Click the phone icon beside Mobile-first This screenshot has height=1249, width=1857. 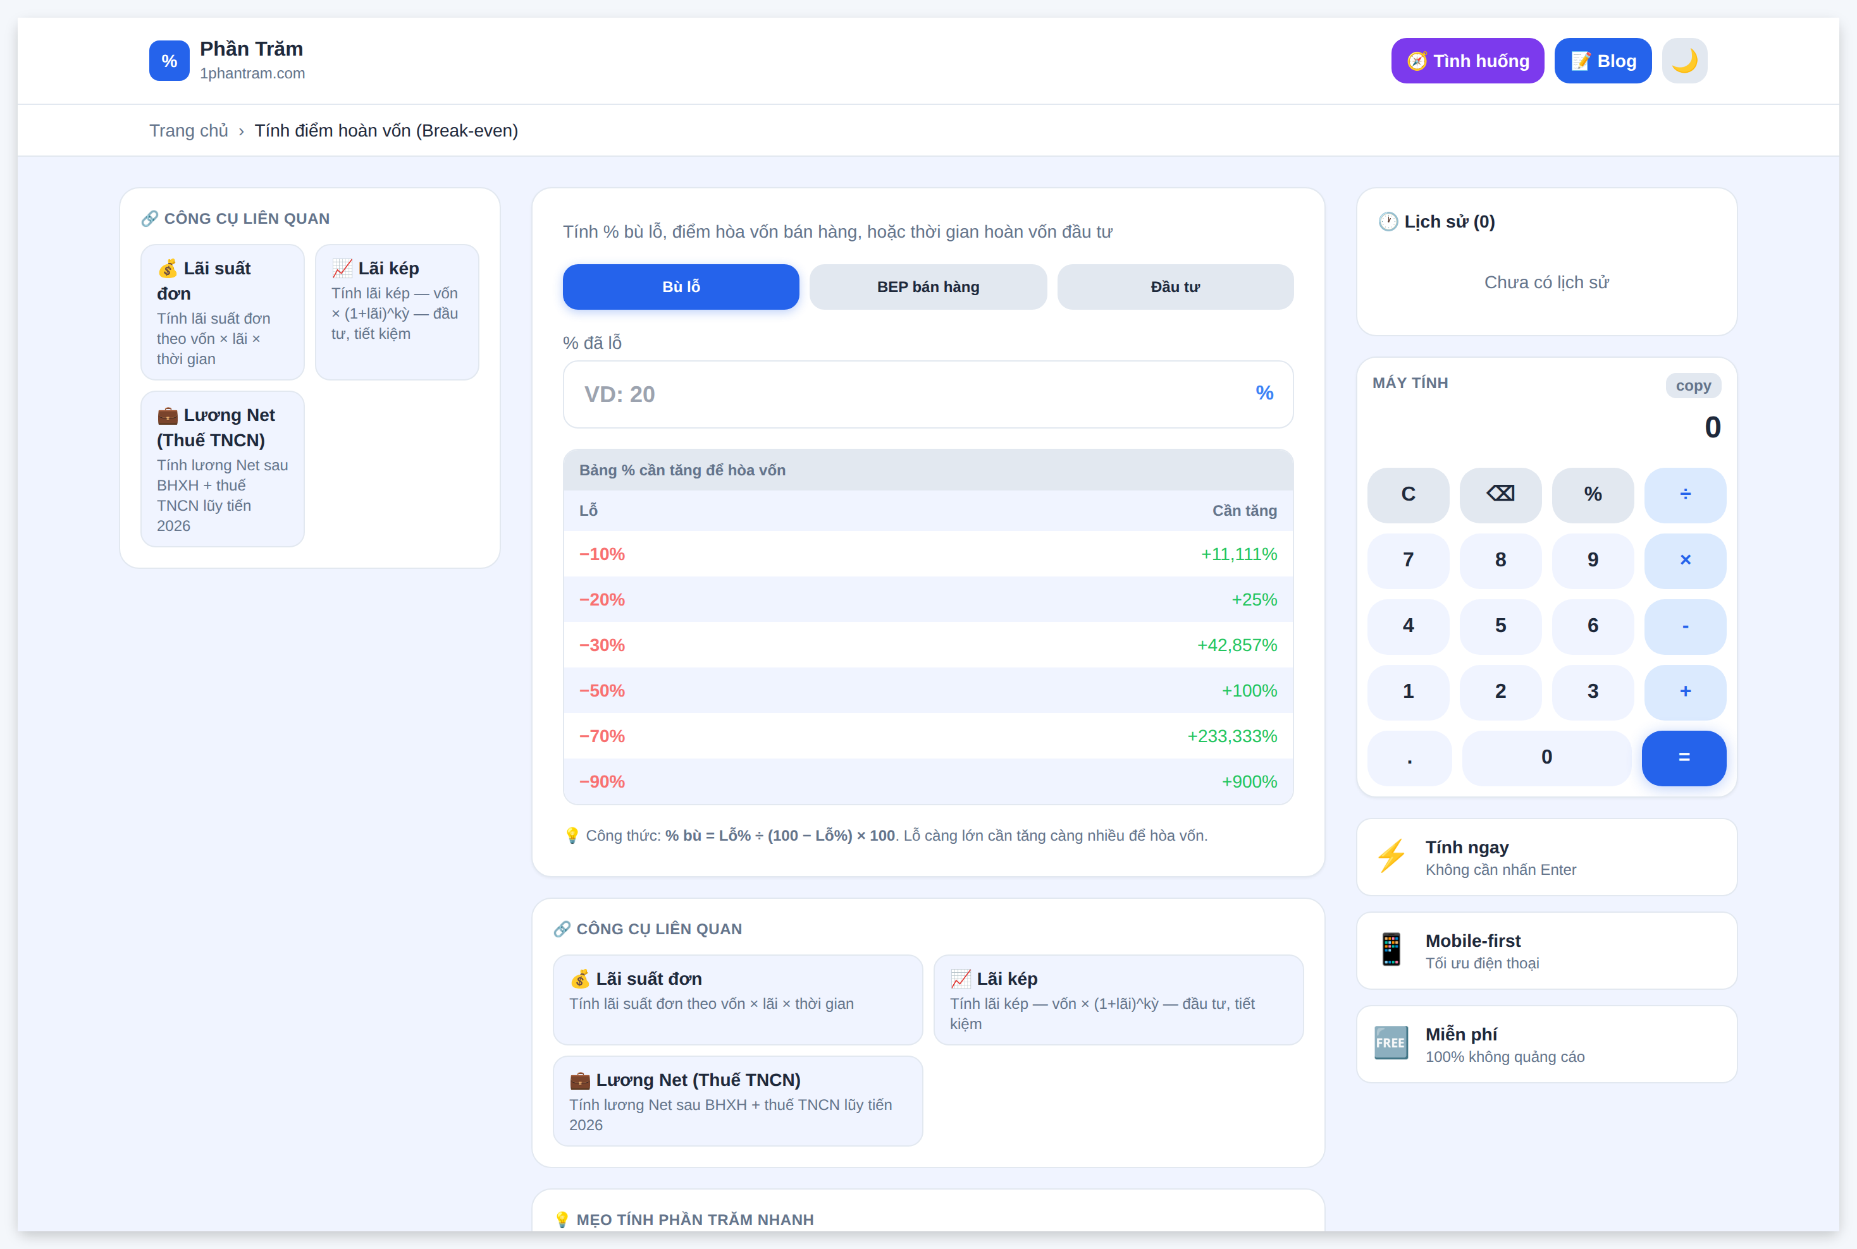tap(1391, 950)
